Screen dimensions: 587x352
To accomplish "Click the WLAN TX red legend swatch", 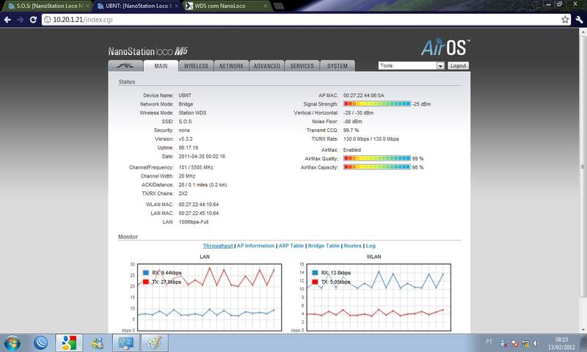I will (316, 282).
